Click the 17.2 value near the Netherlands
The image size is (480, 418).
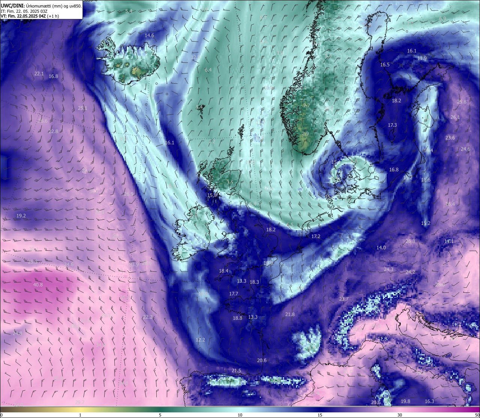click(316, 236)
